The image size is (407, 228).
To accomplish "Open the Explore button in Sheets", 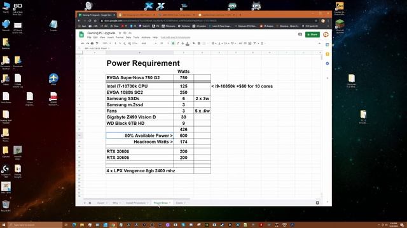I will tap(317, 203).
